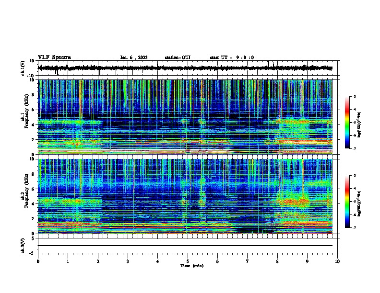Click the ch.1 "Frequency (kHz)" axis label
The image size is (380, 293).
(26, 111)
